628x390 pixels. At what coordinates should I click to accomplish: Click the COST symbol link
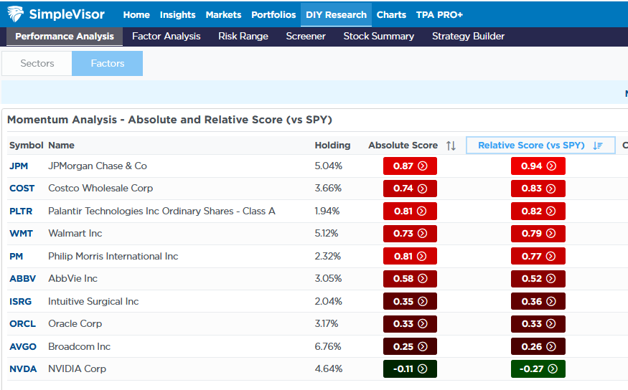(22, 189)
